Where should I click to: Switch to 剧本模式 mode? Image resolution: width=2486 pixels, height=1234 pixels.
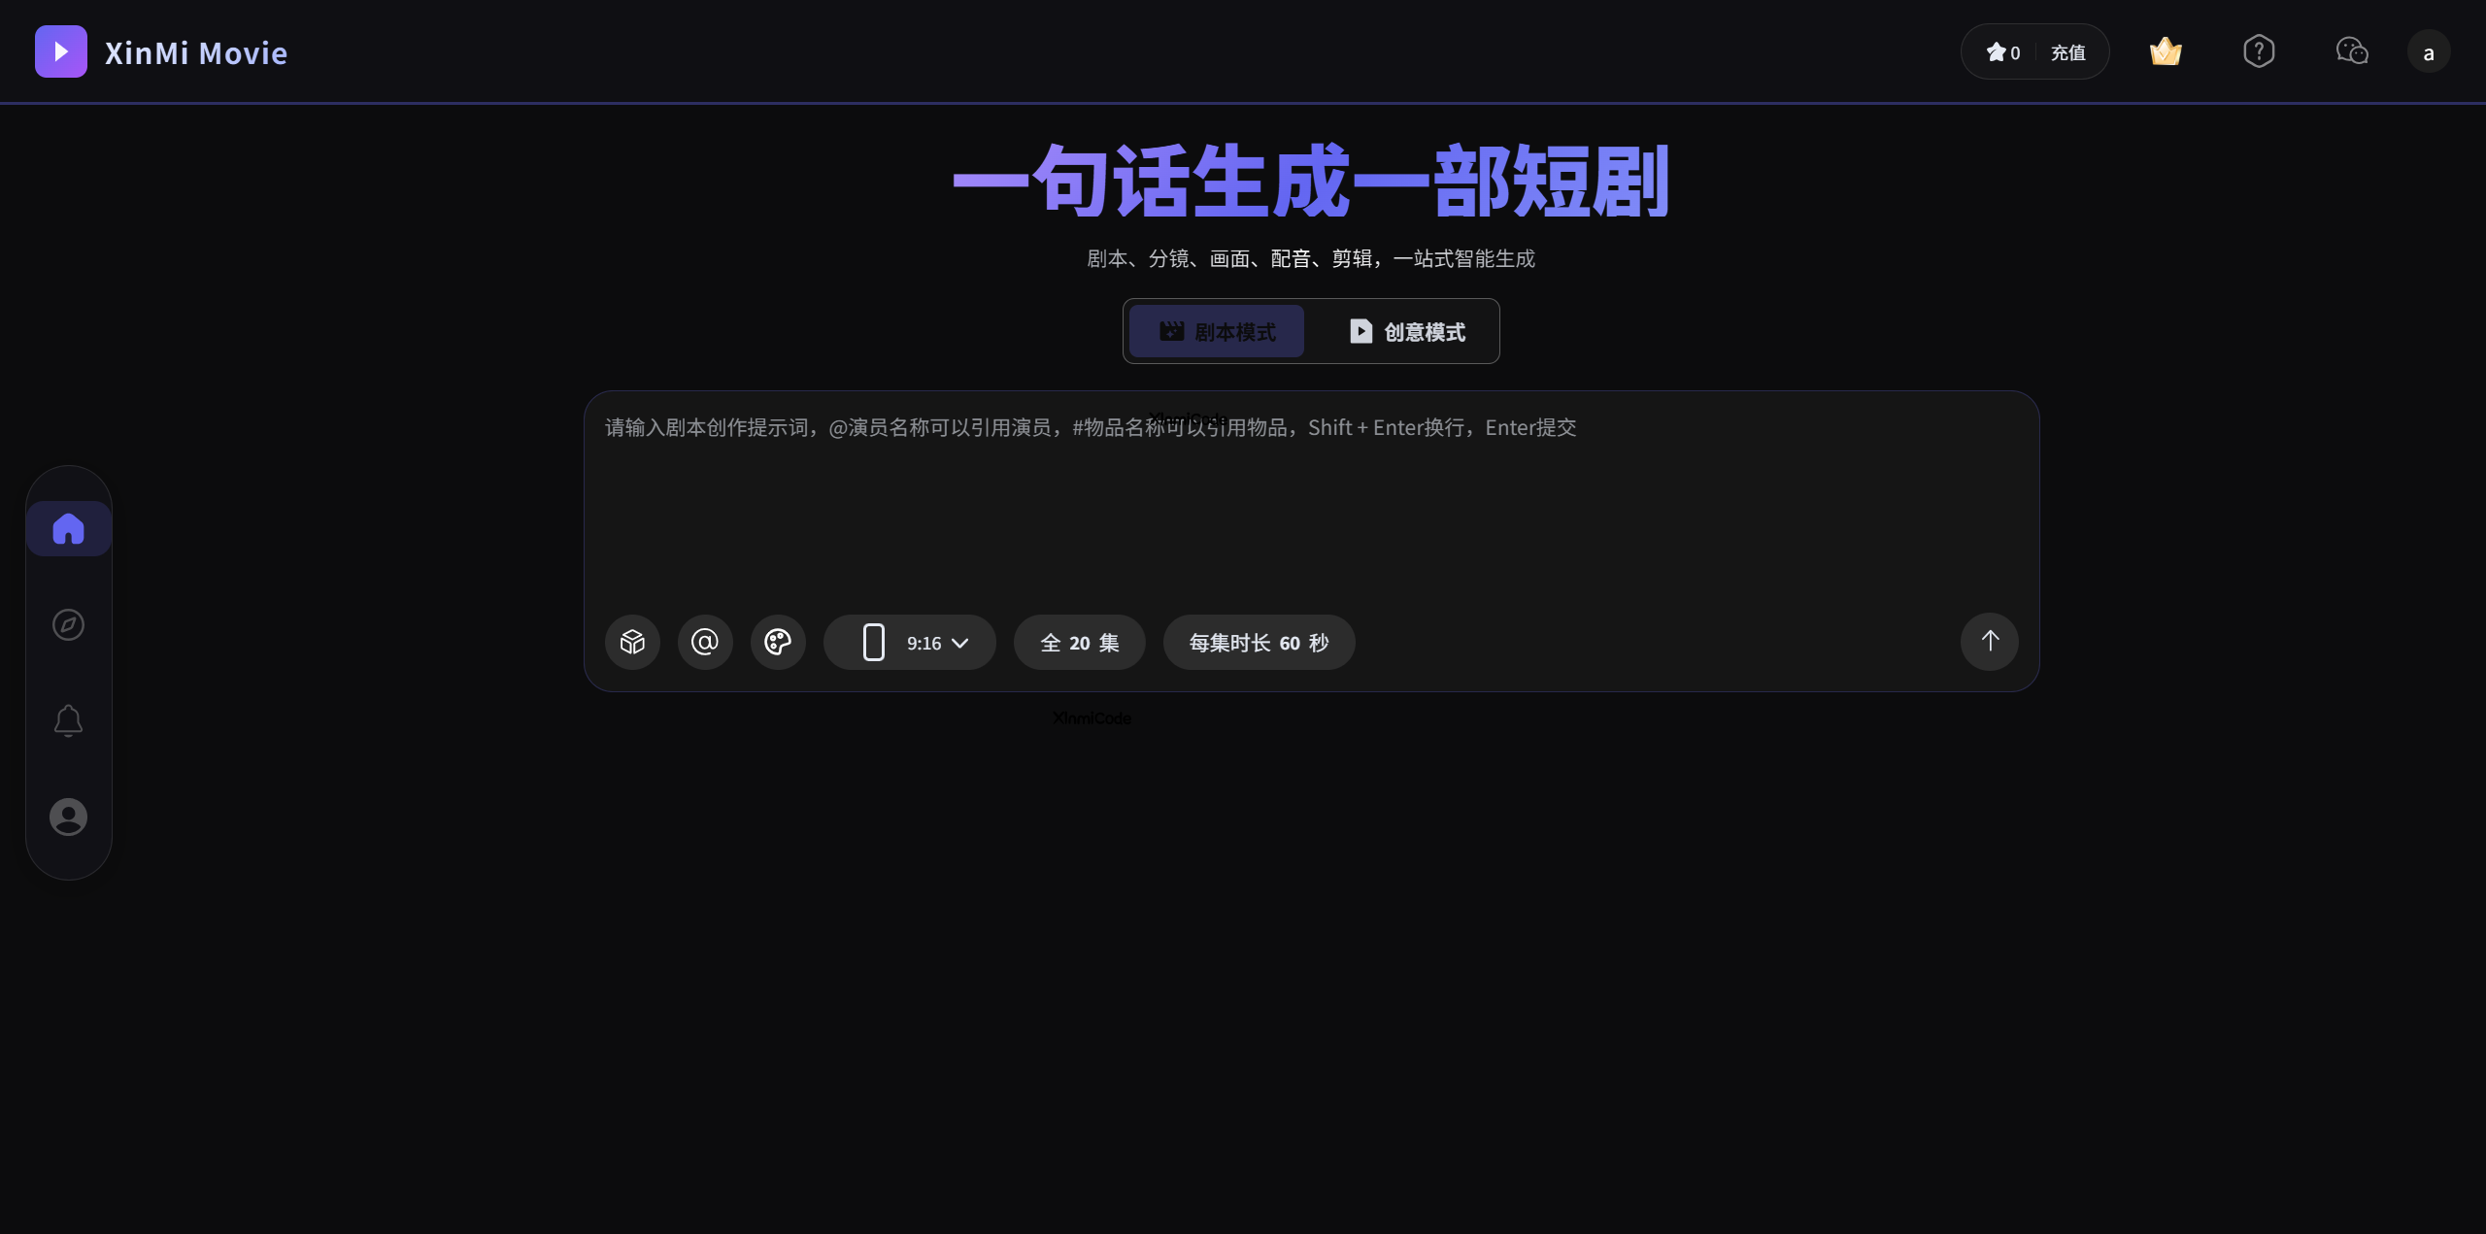point(1216,331)
